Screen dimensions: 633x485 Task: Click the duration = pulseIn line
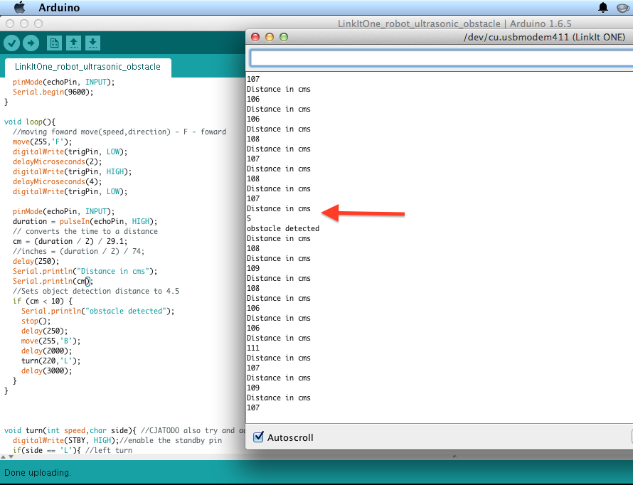(85, 221)
